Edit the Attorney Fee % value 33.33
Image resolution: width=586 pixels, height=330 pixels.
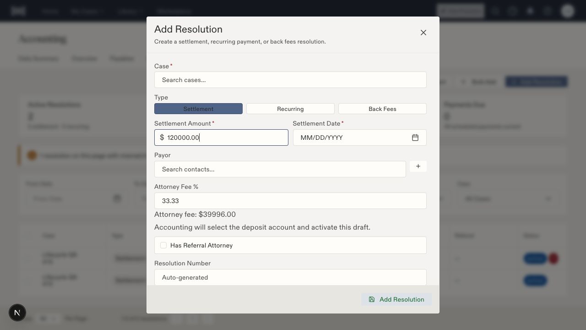click(290, 201)
